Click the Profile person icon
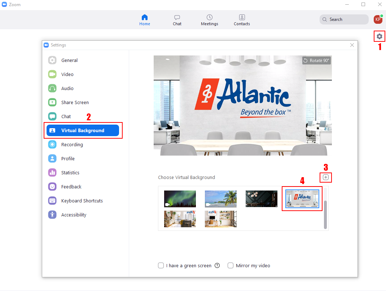This screenshot has height=291, width=386. click(52, 158)
